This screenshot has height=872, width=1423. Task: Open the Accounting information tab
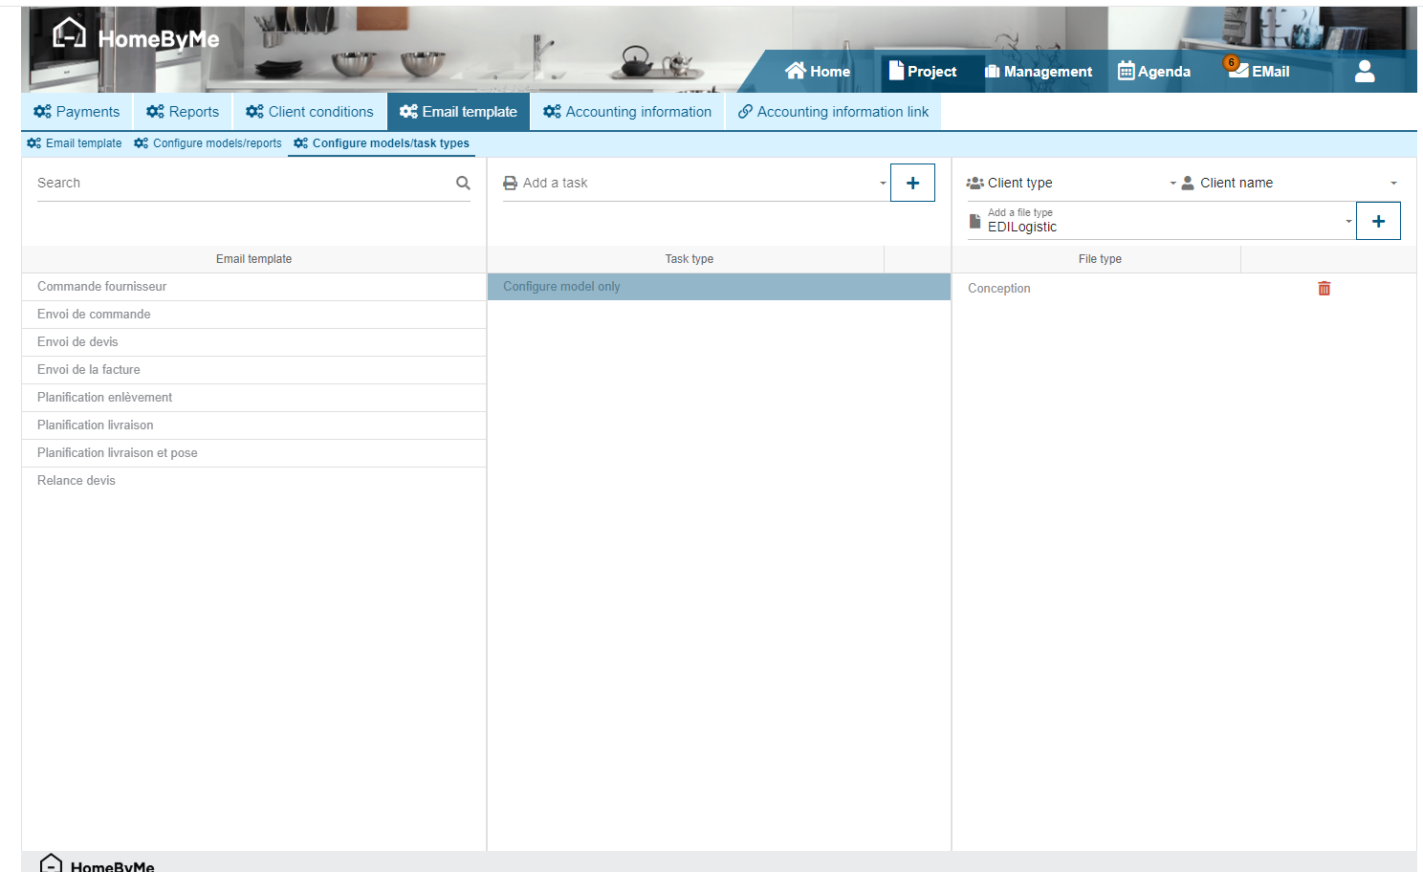pyautogui.click(x=627, y=112)
